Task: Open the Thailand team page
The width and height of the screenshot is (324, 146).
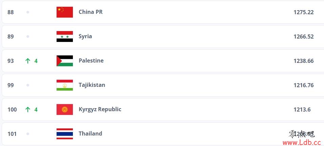Action: pyautogui.click(x=90, y=133)
